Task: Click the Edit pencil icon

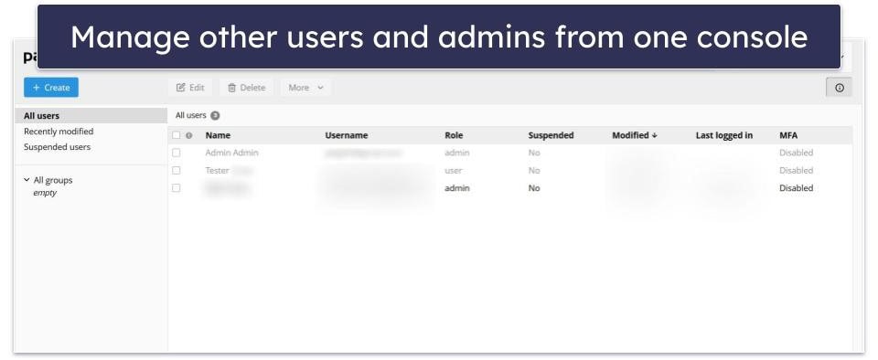Action: 180,88
